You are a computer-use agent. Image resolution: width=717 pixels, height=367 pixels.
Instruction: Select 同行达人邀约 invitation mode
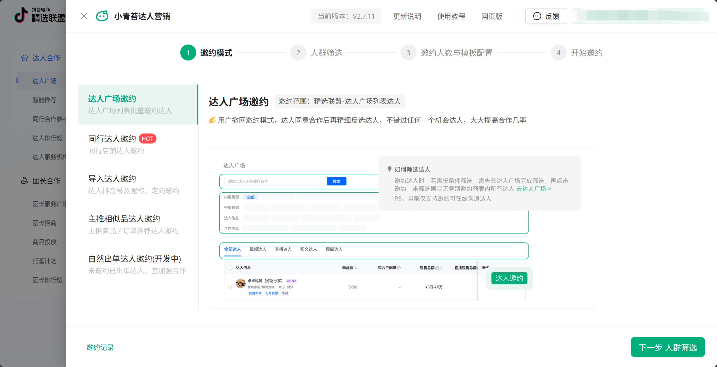112,138
